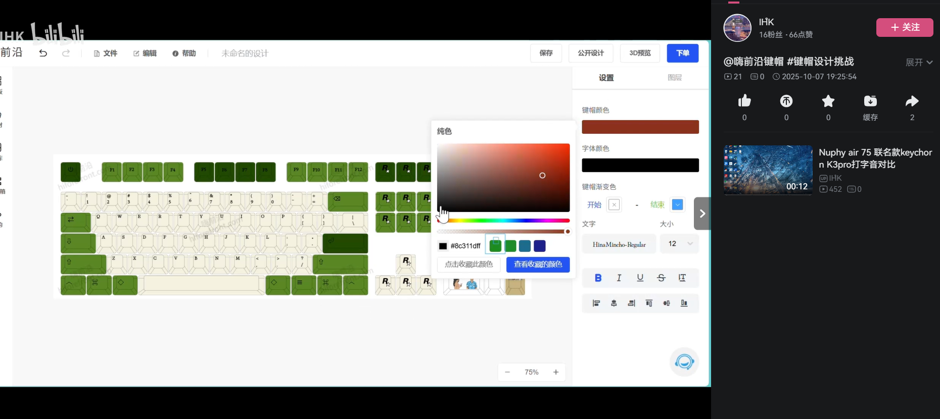Click the saturation gradient picker area
Image resolution: width=940 pixels, height=419 pixels.
click(503, 178)
